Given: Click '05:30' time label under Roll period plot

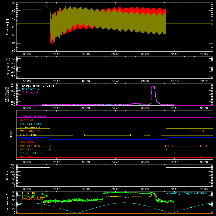Looking at the screenshot, I should [x=86, y=81].
